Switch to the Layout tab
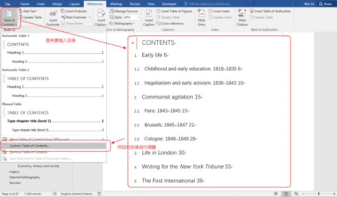 (74, 4)
